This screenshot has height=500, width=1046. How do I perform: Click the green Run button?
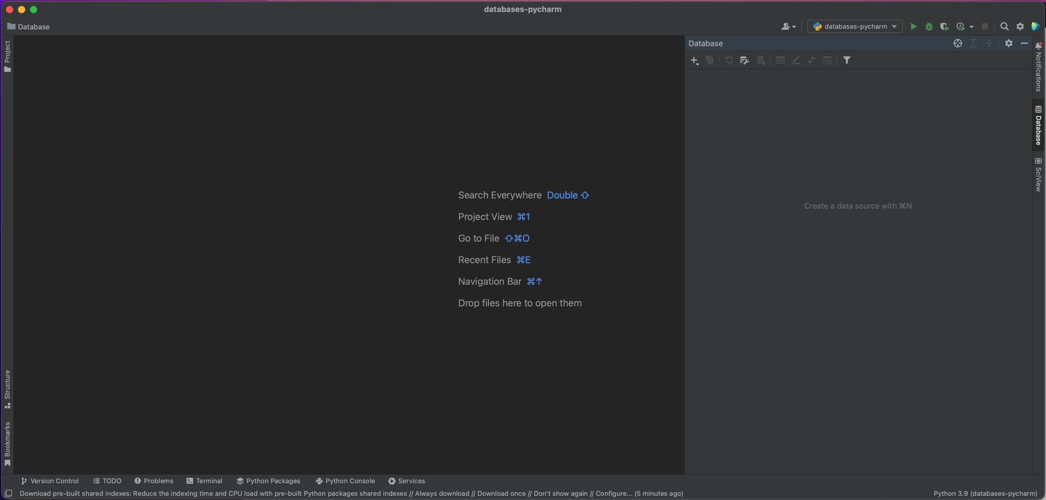point(913,27)
